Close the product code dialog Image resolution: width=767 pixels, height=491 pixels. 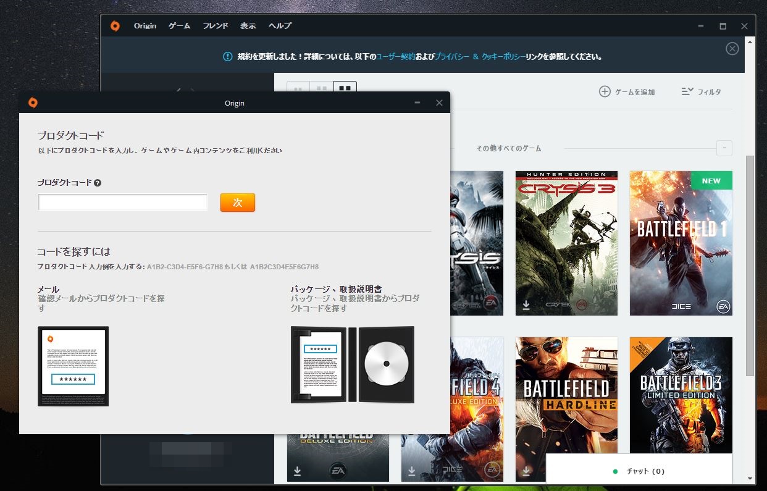pos(439,103)
